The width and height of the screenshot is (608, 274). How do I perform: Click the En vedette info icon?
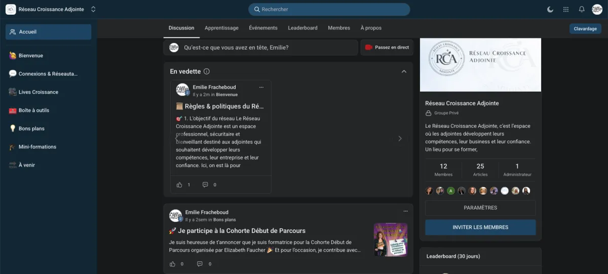click(207, 71)
